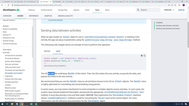The height and width of the screenshot is (106, 189).
Task: Open the Android Studio top menu
Action: (47, 10)
